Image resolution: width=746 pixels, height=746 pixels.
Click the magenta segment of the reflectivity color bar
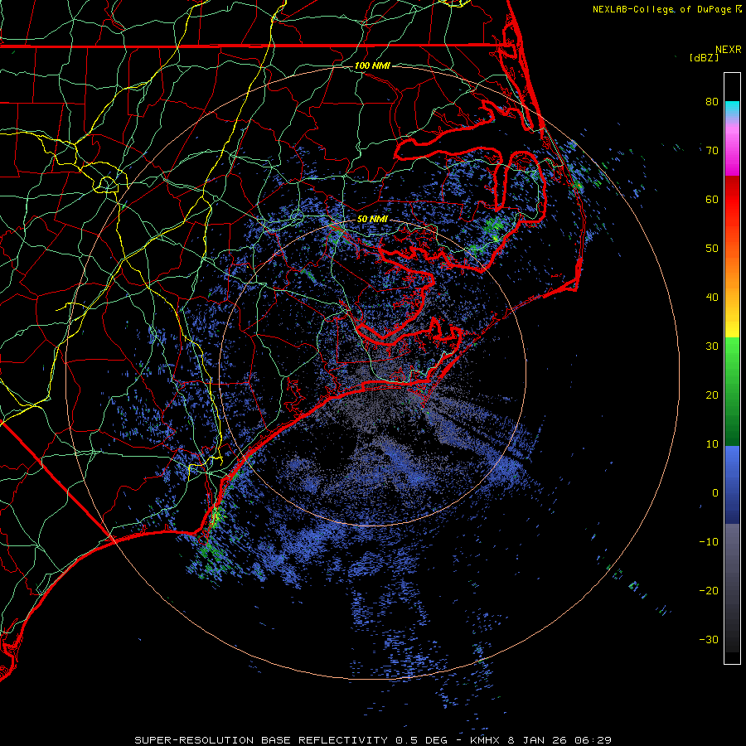[732, 150]
